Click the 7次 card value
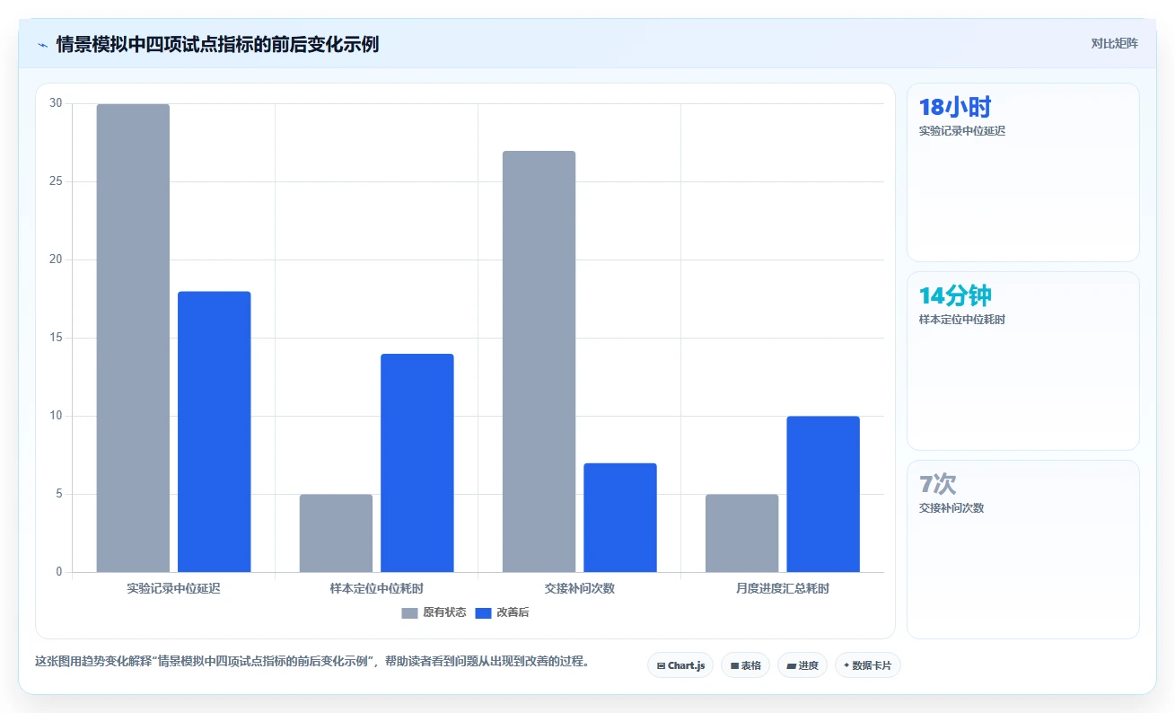Image resolution: width=1175 pixels, height=713 pixels. [937, 485]
